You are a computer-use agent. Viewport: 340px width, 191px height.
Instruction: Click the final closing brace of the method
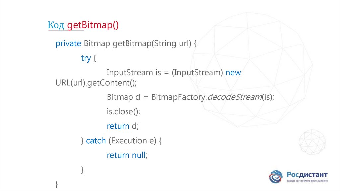point(57,184)
